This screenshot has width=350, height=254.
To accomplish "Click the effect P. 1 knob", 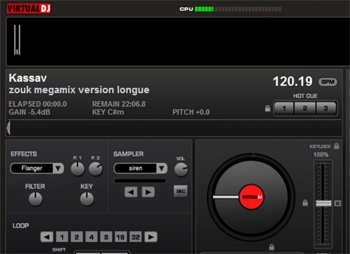I will point(77,169).
